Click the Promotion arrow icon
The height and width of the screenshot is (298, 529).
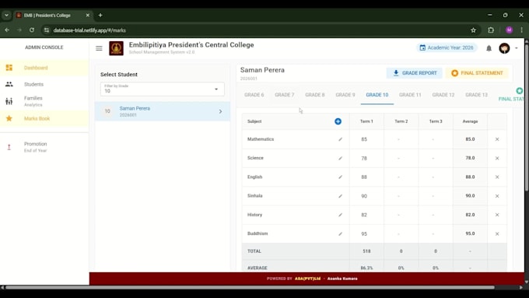pos(9,147)
